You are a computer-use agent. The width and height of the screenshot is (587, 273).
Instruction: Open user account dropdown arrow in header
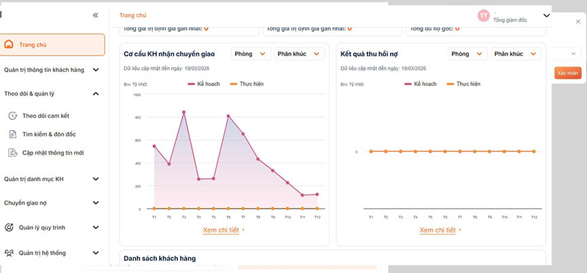coord(546,16)
